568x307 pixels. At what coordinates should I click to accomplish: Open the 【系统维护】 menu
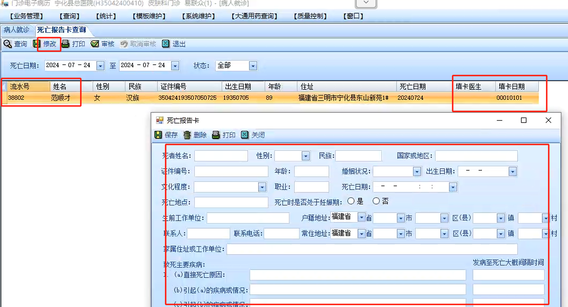198,16
